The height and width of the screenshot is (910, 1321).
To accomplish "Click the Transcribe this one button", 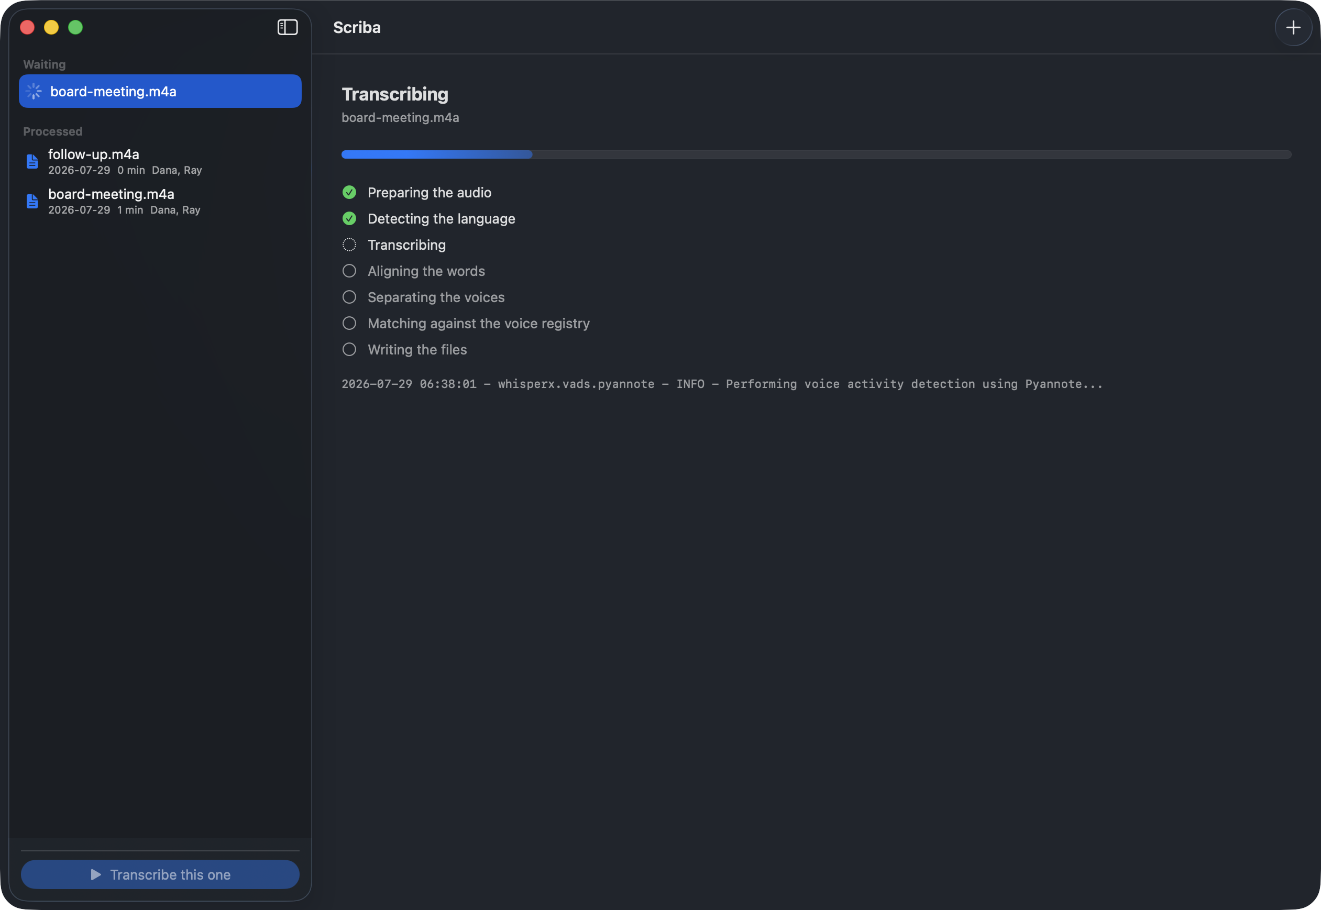I will tap(160, 874).
